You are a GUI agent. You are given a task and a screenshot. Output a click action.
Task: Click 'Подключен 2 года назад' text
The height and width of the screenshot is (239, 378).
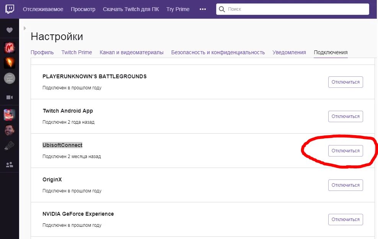tap(68, 122)
